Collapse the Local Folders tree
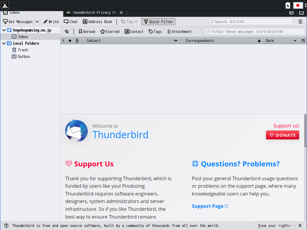Image resolution: width=307 pixels, height=230 pixels. tap(4, 43)
